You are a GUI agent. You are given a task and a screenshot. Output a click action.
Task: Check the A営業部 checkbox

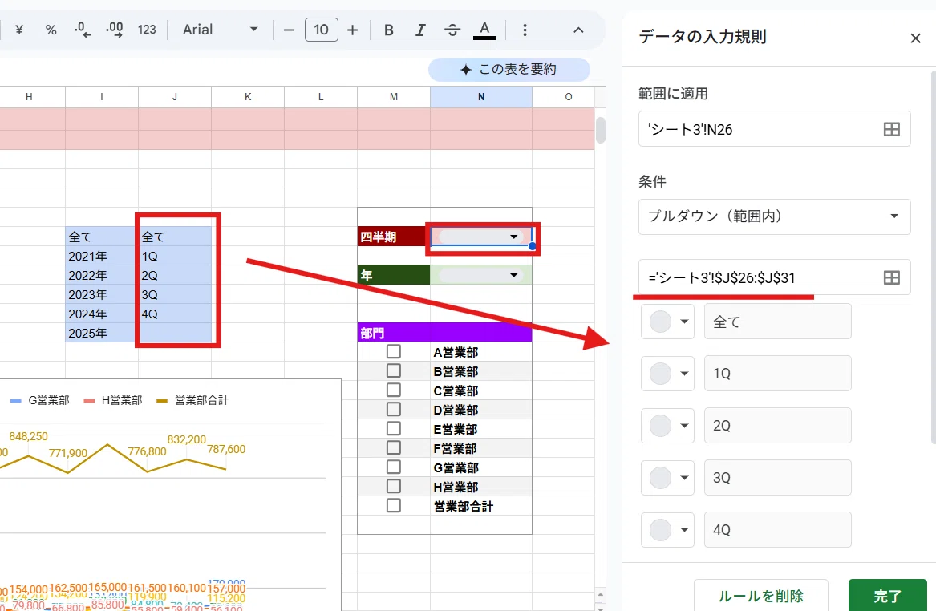[393, 351]
